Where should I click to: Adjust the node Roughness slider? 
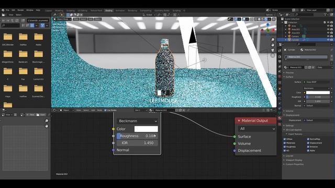[137, 136]
